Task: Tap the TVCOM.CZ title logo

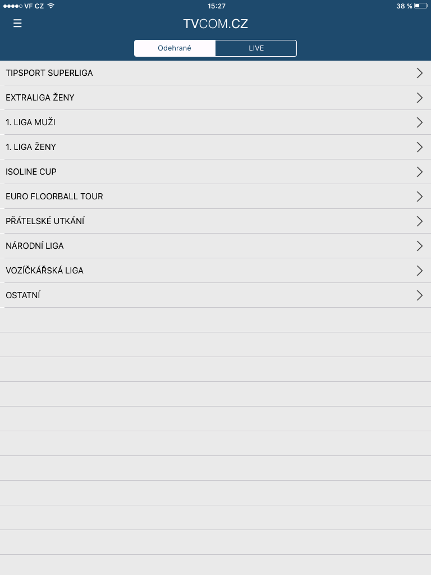Action: (215, 24)
